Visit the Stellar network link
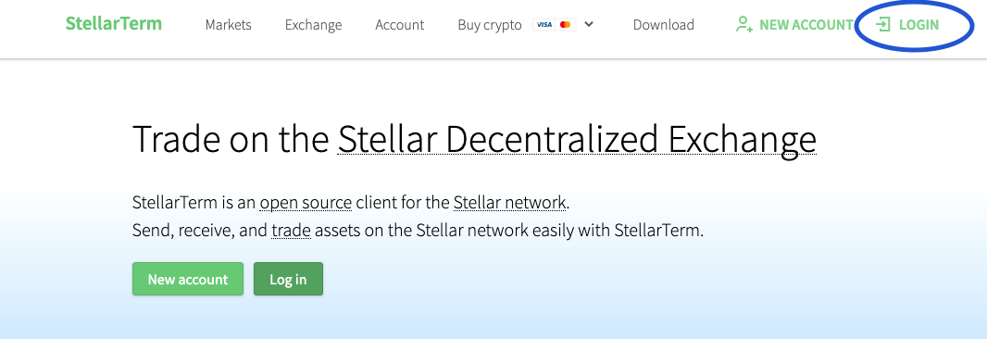 click(510, 204)
